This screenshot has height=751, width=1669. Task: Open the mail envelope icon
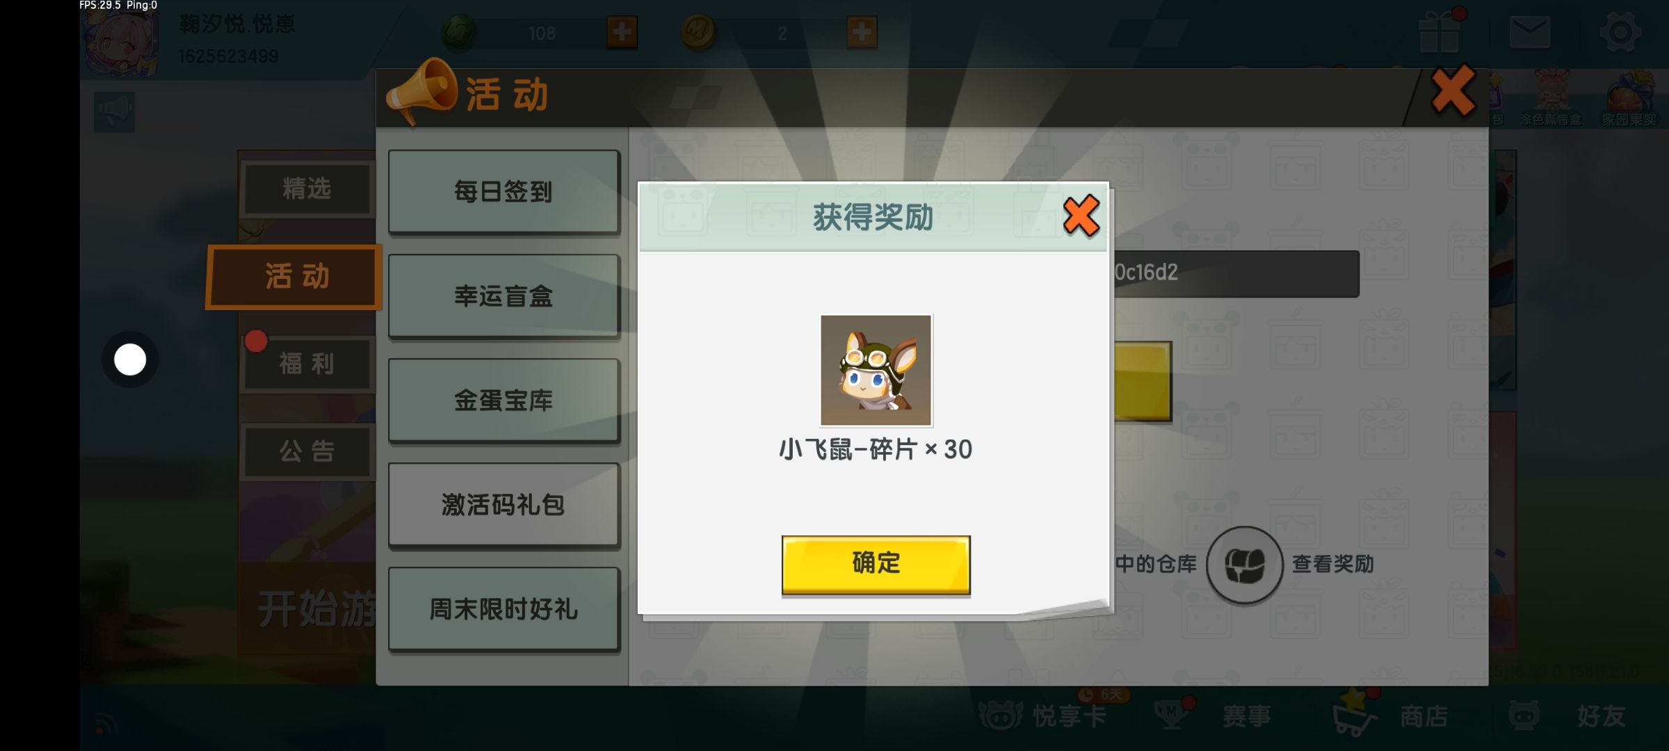coord(1529,32)
